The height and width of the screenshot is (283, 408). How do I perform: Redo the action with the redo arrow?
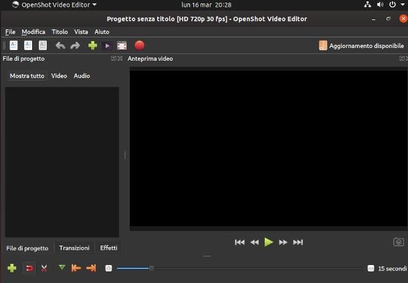point(75,45)
